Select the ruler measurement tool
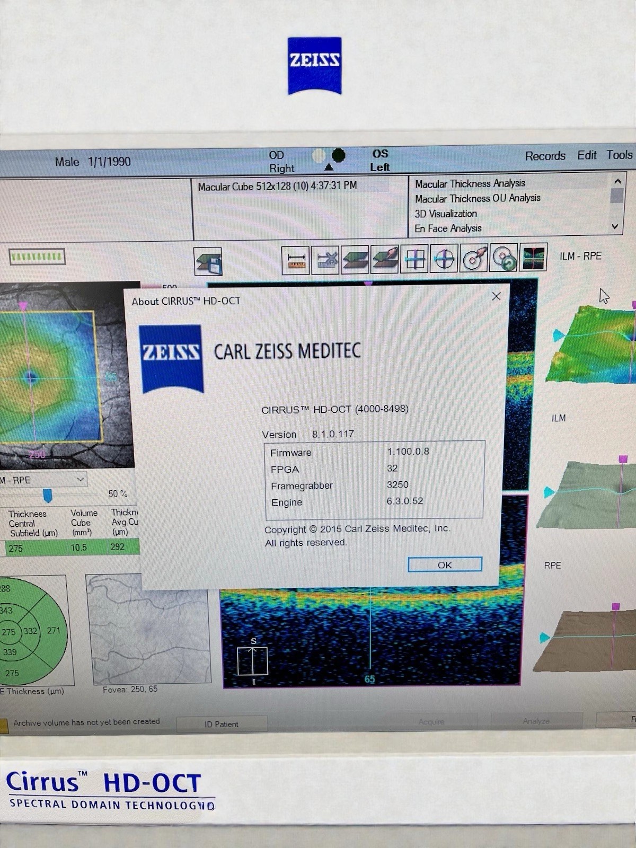 296,260
